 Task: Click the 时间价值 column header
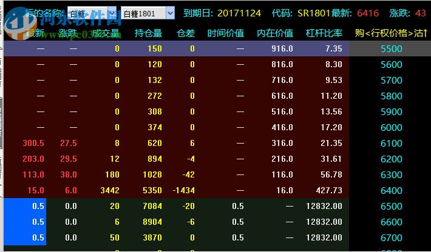(226, 33)
